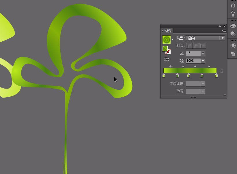Screen dimensions: 237x174
Task: Click the gradient slider color bar
Action: pyautogui.click(x=190, y=70)
